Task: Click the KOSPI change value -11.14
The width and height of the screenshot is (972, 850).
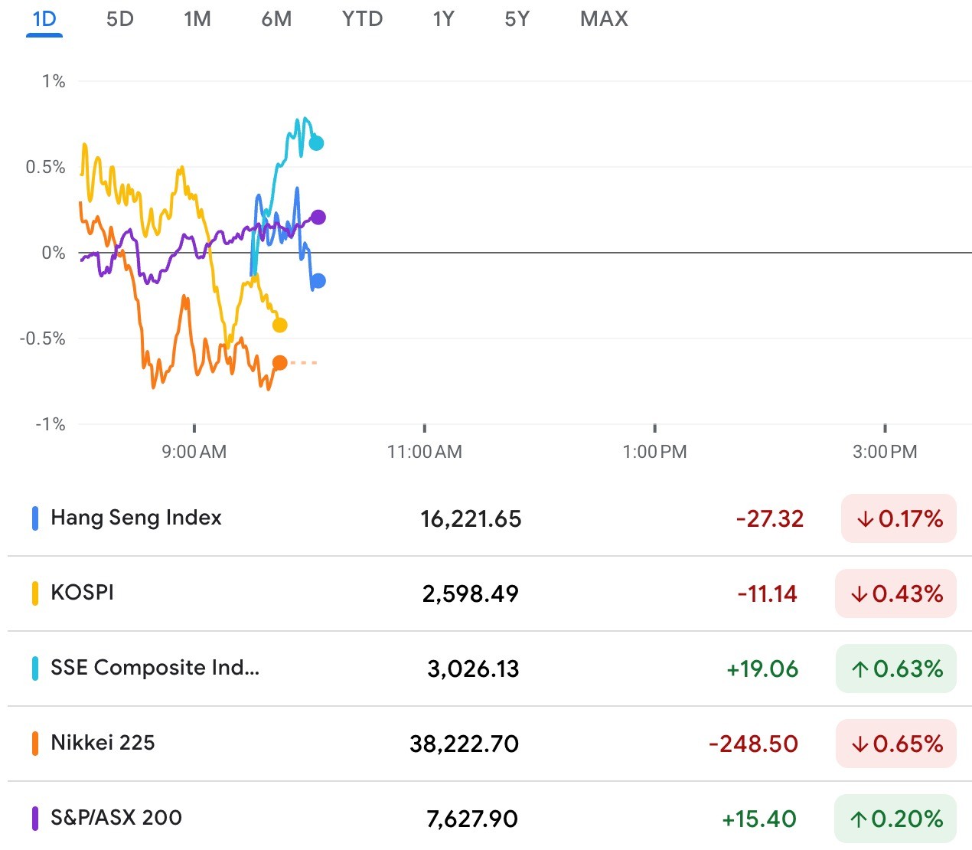Action: point(768,594)
